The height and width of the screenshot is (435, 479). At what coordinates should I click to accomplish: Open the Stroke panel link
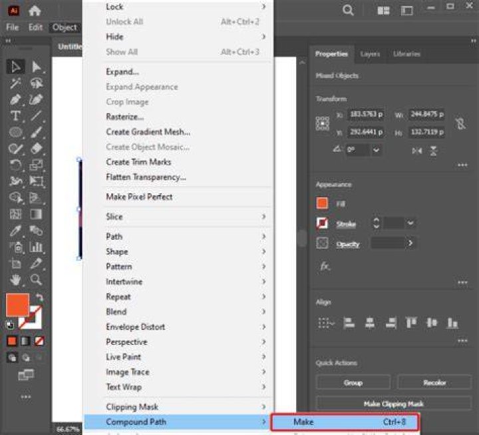(346, 224)
